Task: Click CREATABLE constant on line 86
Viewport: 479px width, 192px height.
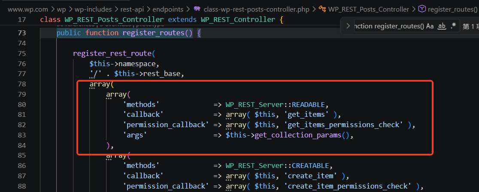Action: [x=310, y=166]
